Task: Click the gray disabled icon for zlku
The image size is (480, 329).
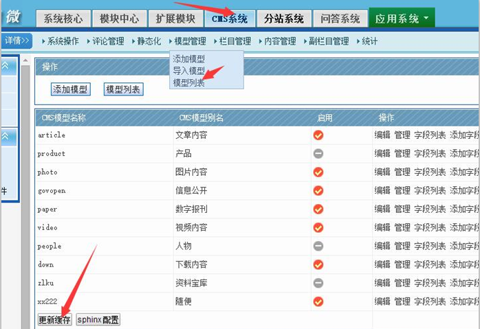Action: click(x=318, y=283)
